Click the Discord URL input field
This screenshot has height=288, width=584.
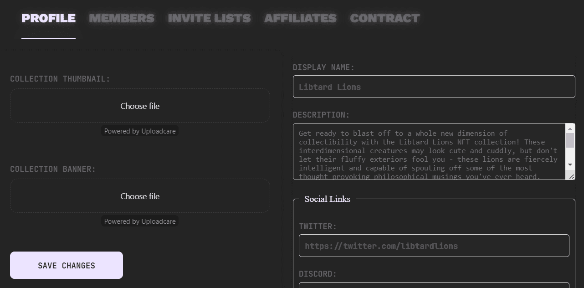(x=434, y=286)
